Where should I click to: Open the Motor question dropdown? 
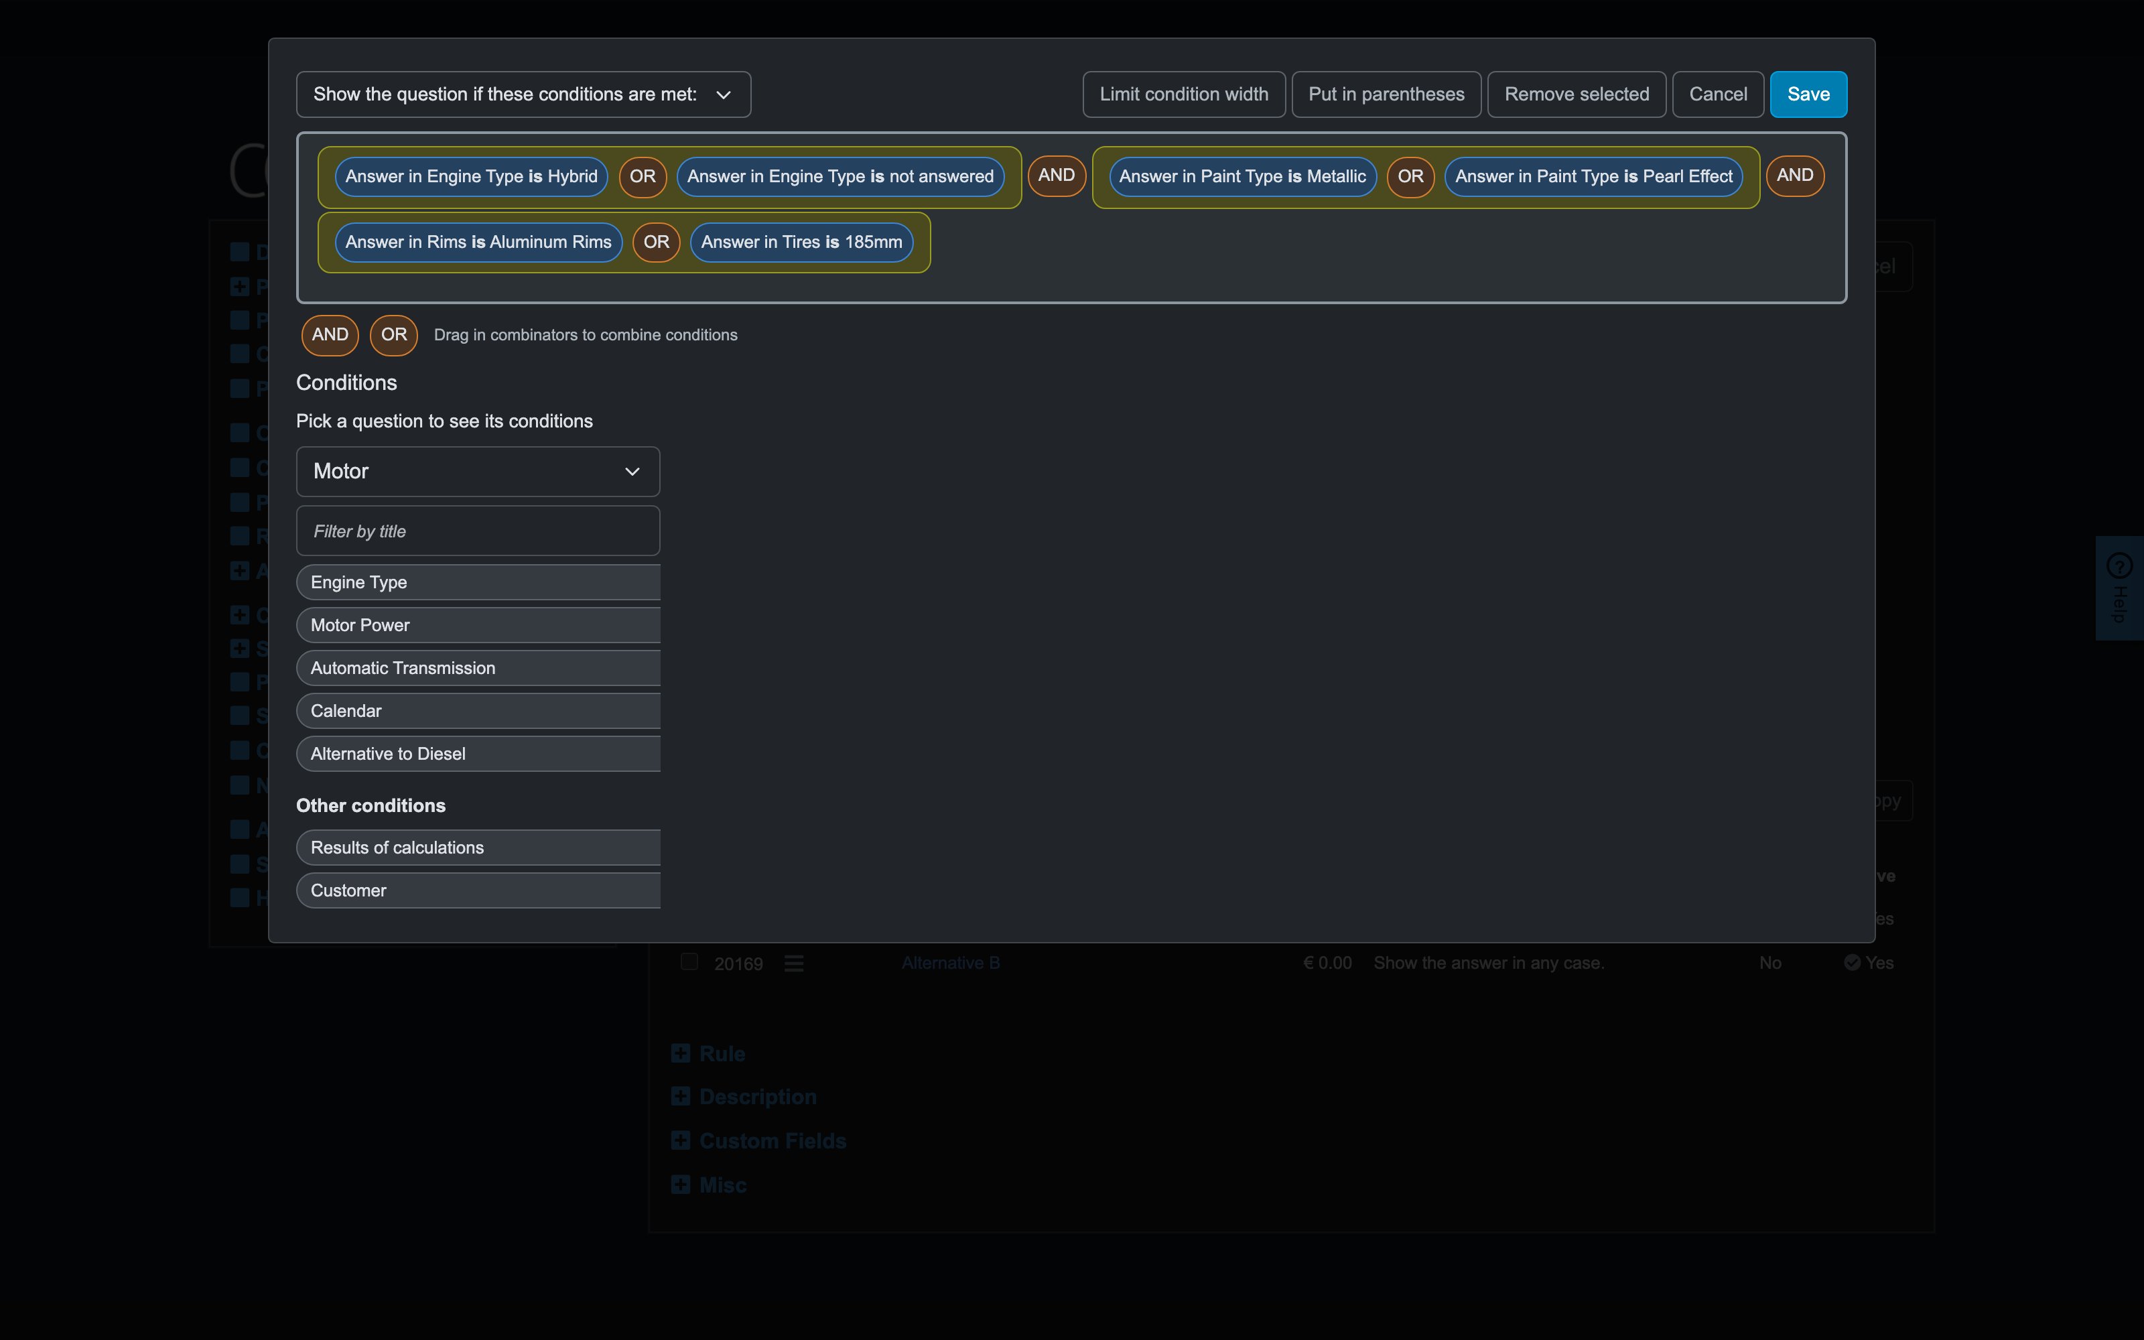pyautogui.click(x=478, y=472)
